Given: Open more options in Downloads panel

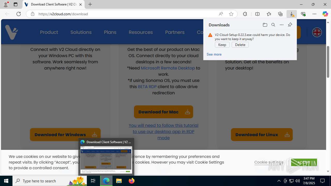Looking at the screenshot, I should (282, 25).
